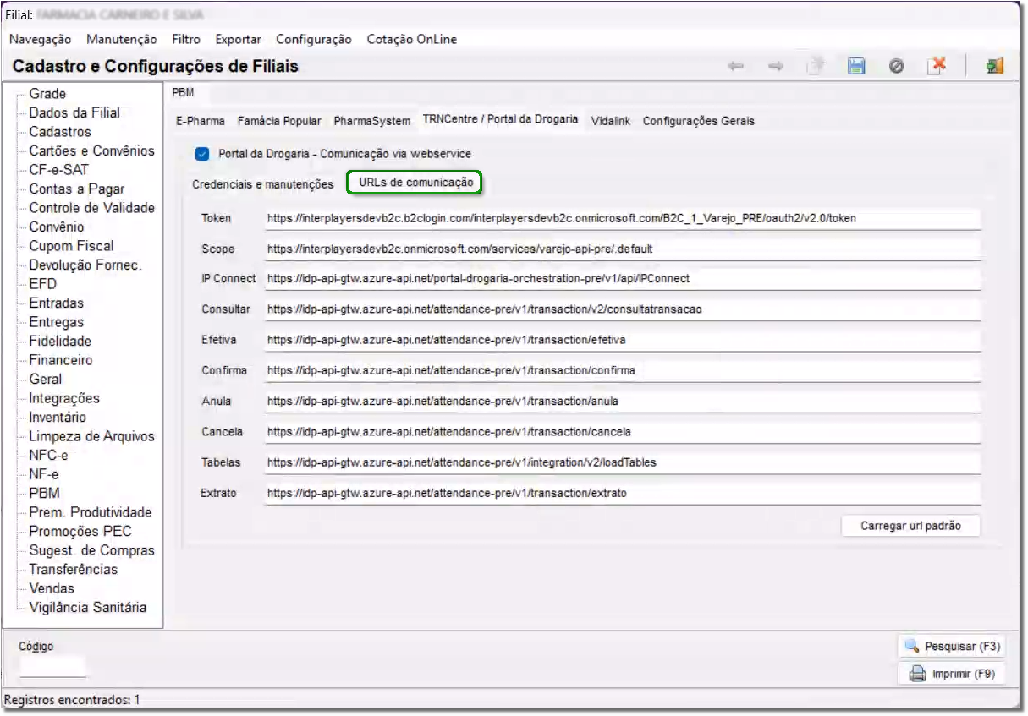1028x716 pixels.
Task: Click the Extrato URL field
Action: (622, 493)
